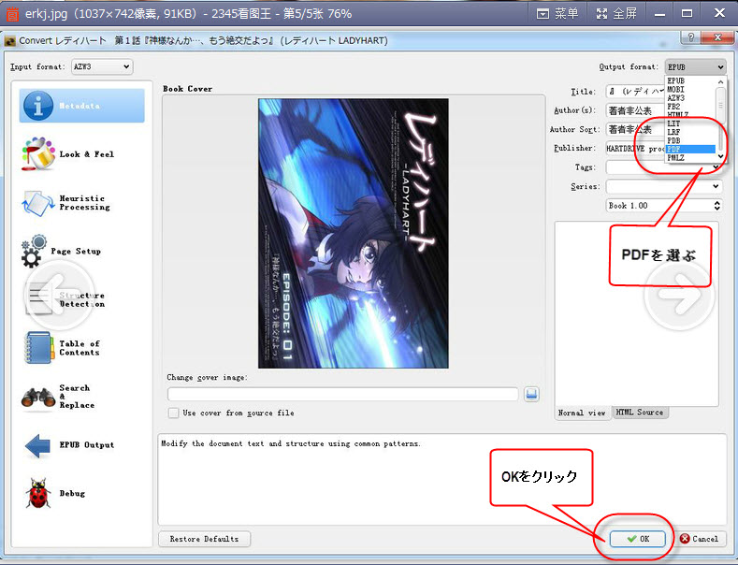Image resolution: width=738 pixels, height=565 pixels.
Task: Go to next image arrow
Action: point(679,295)
